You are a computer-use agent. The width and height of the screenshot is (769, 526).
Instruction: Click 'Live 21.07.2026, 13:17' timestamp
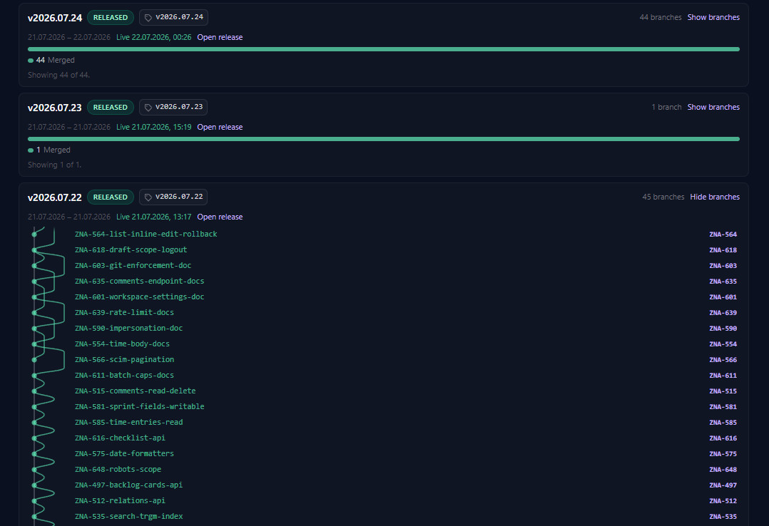tap(153, 217)
